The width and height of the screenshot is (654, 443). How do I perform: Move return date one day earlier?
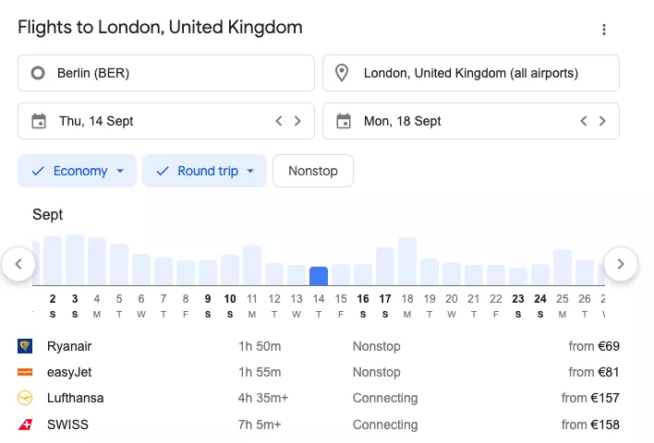584,121
